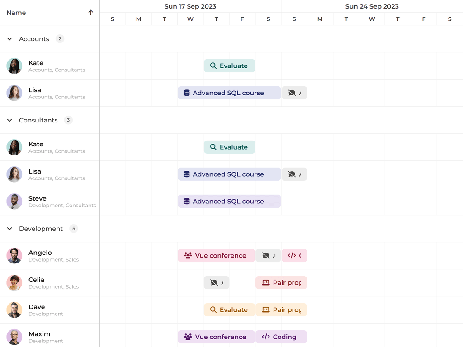Click the magnifier icon on Kate's Evaluate in Accounts

[213, 66]
